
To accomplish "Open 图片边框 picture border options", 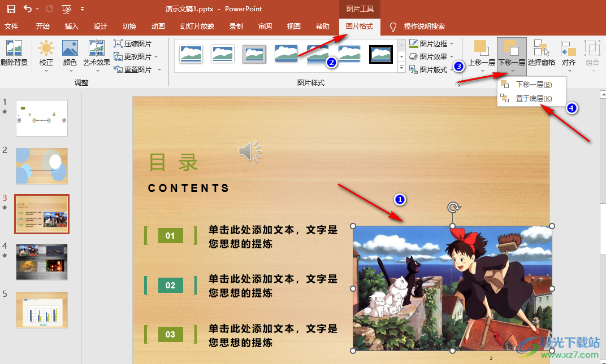I will click(x=431, y=43).
